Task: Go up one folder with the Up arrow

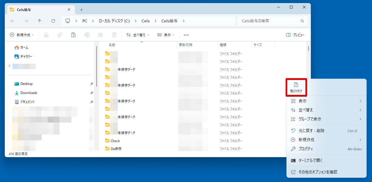Action: pyautogui.click(x=40, y=21)
